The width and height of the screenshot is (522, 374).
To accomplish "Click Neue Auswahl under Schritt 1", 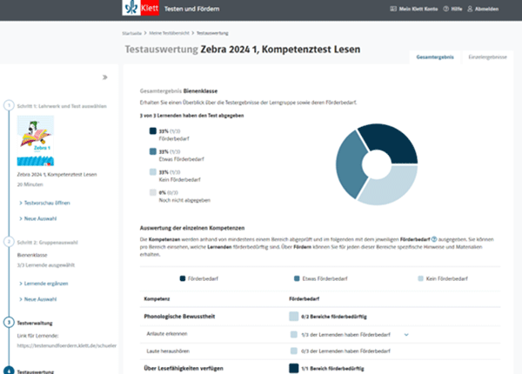I will [x=38, y=218].
